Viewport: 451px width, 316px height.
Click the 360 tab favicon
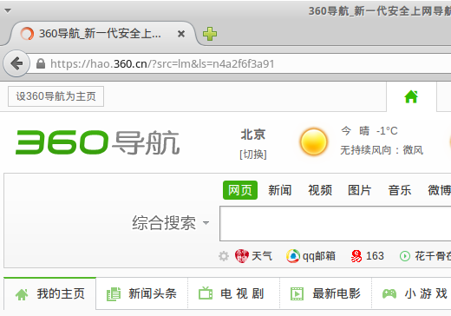click(27, 34)
